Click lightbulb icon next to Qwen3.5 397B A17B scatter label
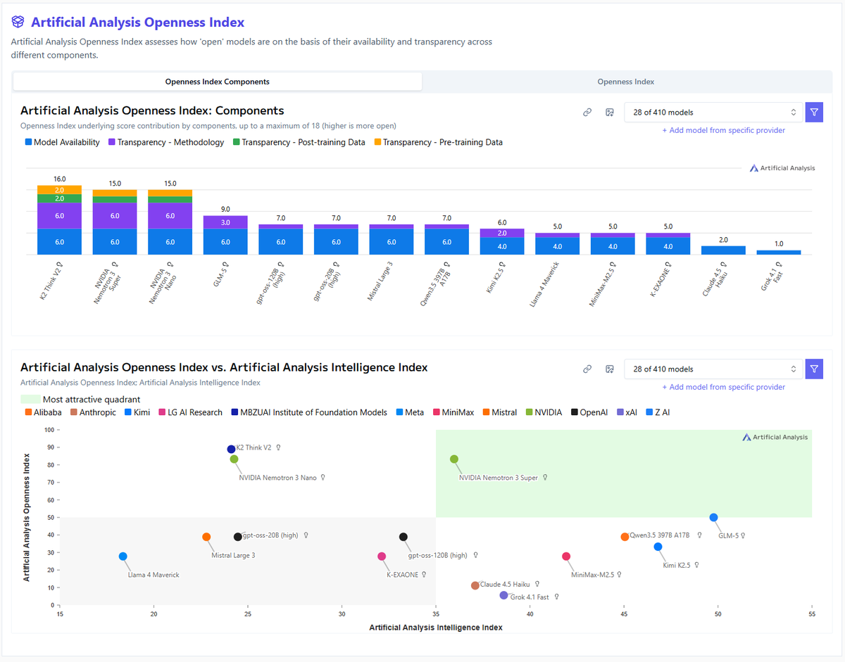Screen dimensions: 845x662 click(699, 535)
